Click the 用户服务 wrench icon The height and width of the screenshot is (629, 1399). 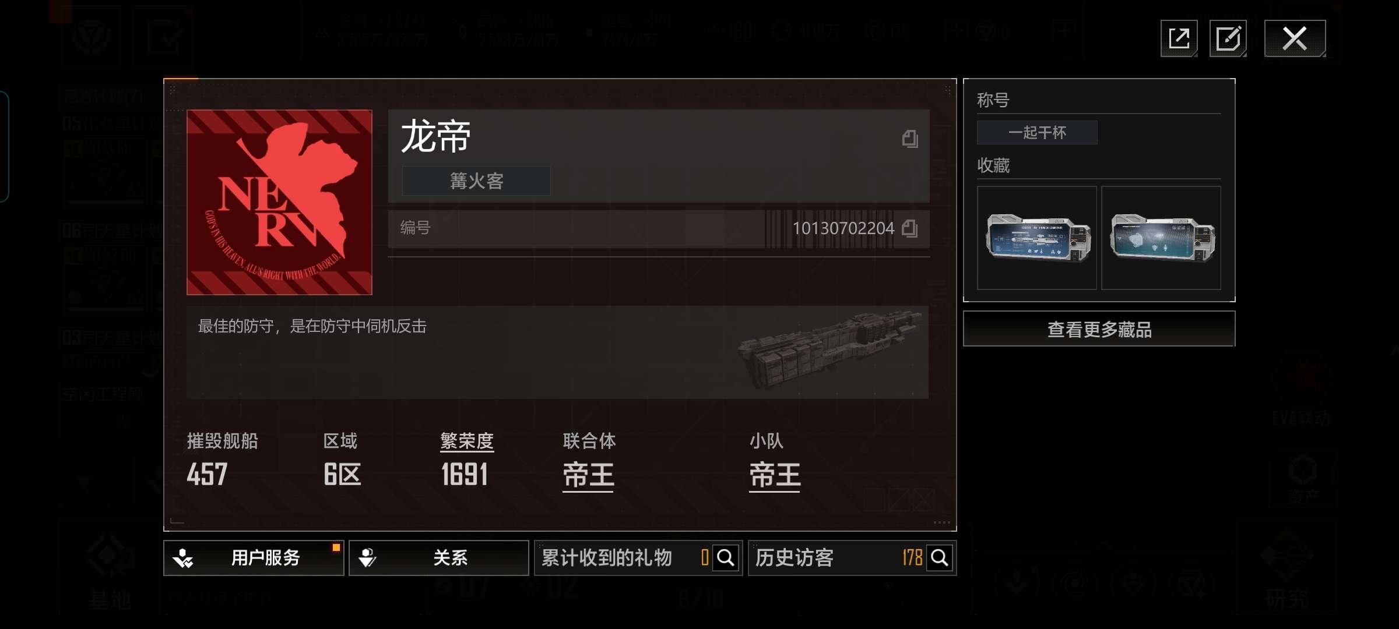[183, 558]
